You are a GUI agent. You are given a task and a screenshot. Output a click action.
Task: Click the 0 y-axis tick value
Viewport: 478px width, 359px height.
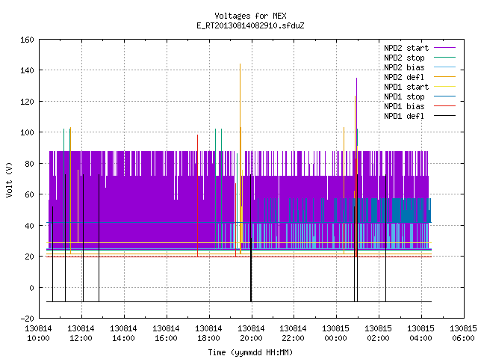(31, 287)
